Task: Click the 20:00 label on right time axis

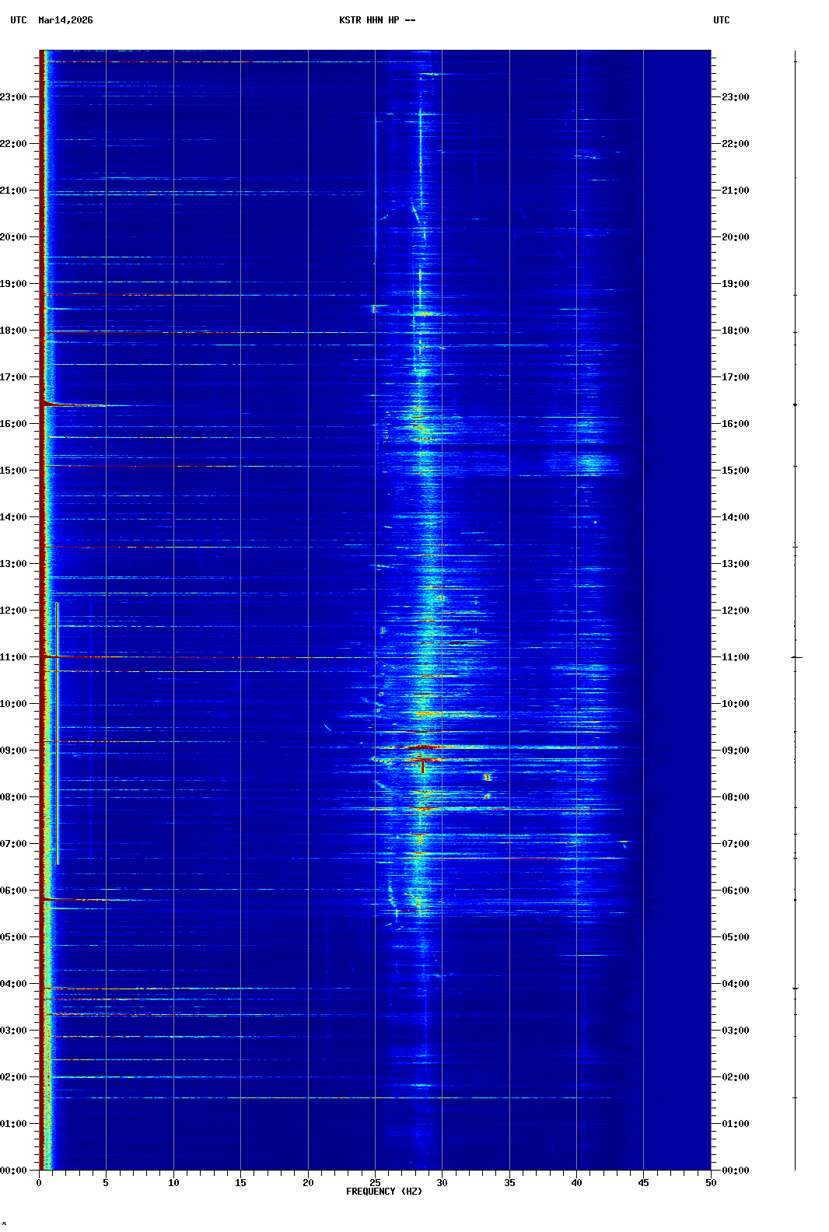Action: pos(735,237)
